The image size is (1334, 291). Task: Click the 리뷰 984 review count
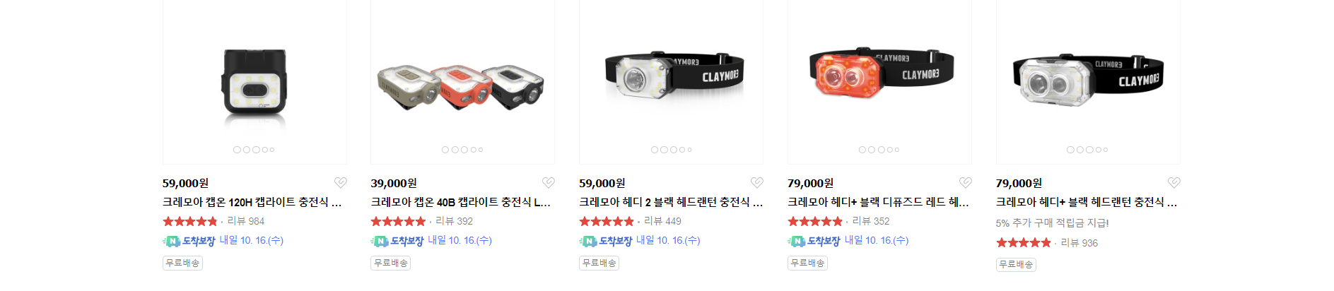pyautogui.click(x=245, y=221)
